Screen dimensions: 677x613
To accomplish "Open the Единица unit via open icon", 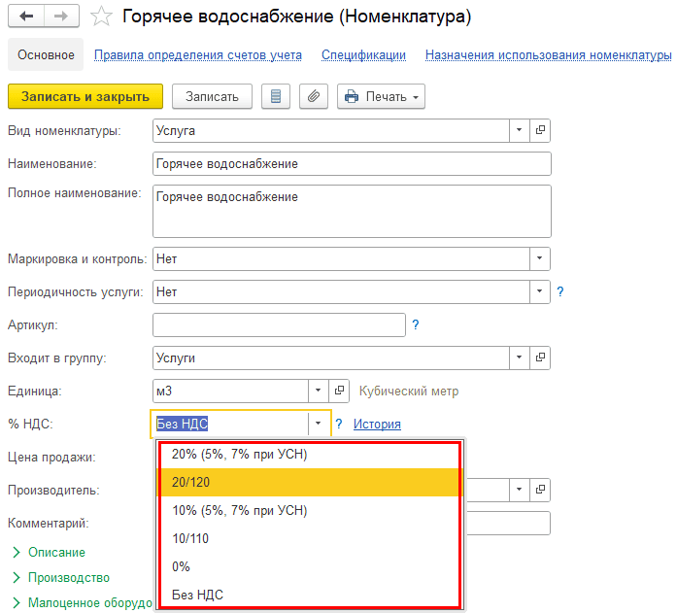I will [x=339, y=391].
